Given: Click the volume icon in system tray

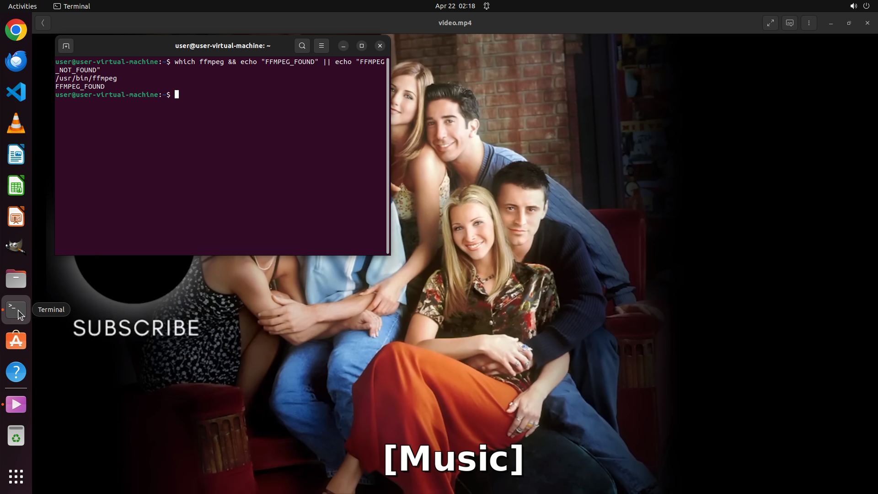Looking at the screenshot, I should point(853,6).
